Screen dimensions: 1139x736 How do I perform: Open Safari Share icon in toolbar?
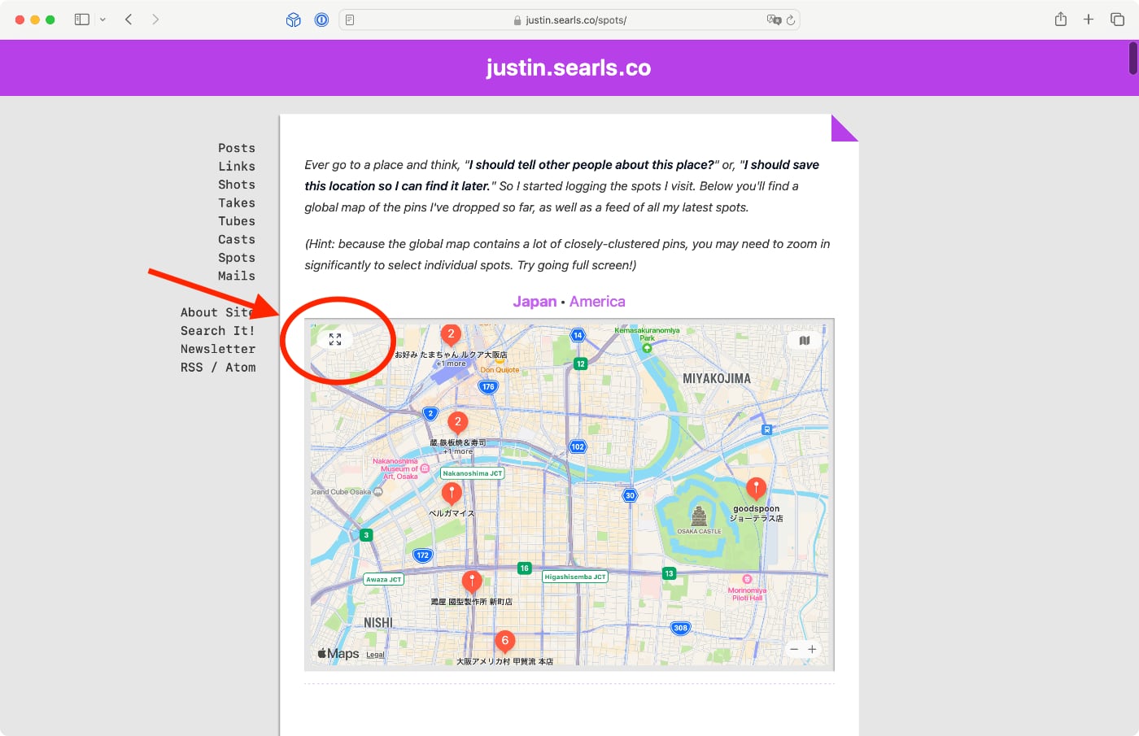tap(1061, 20)
